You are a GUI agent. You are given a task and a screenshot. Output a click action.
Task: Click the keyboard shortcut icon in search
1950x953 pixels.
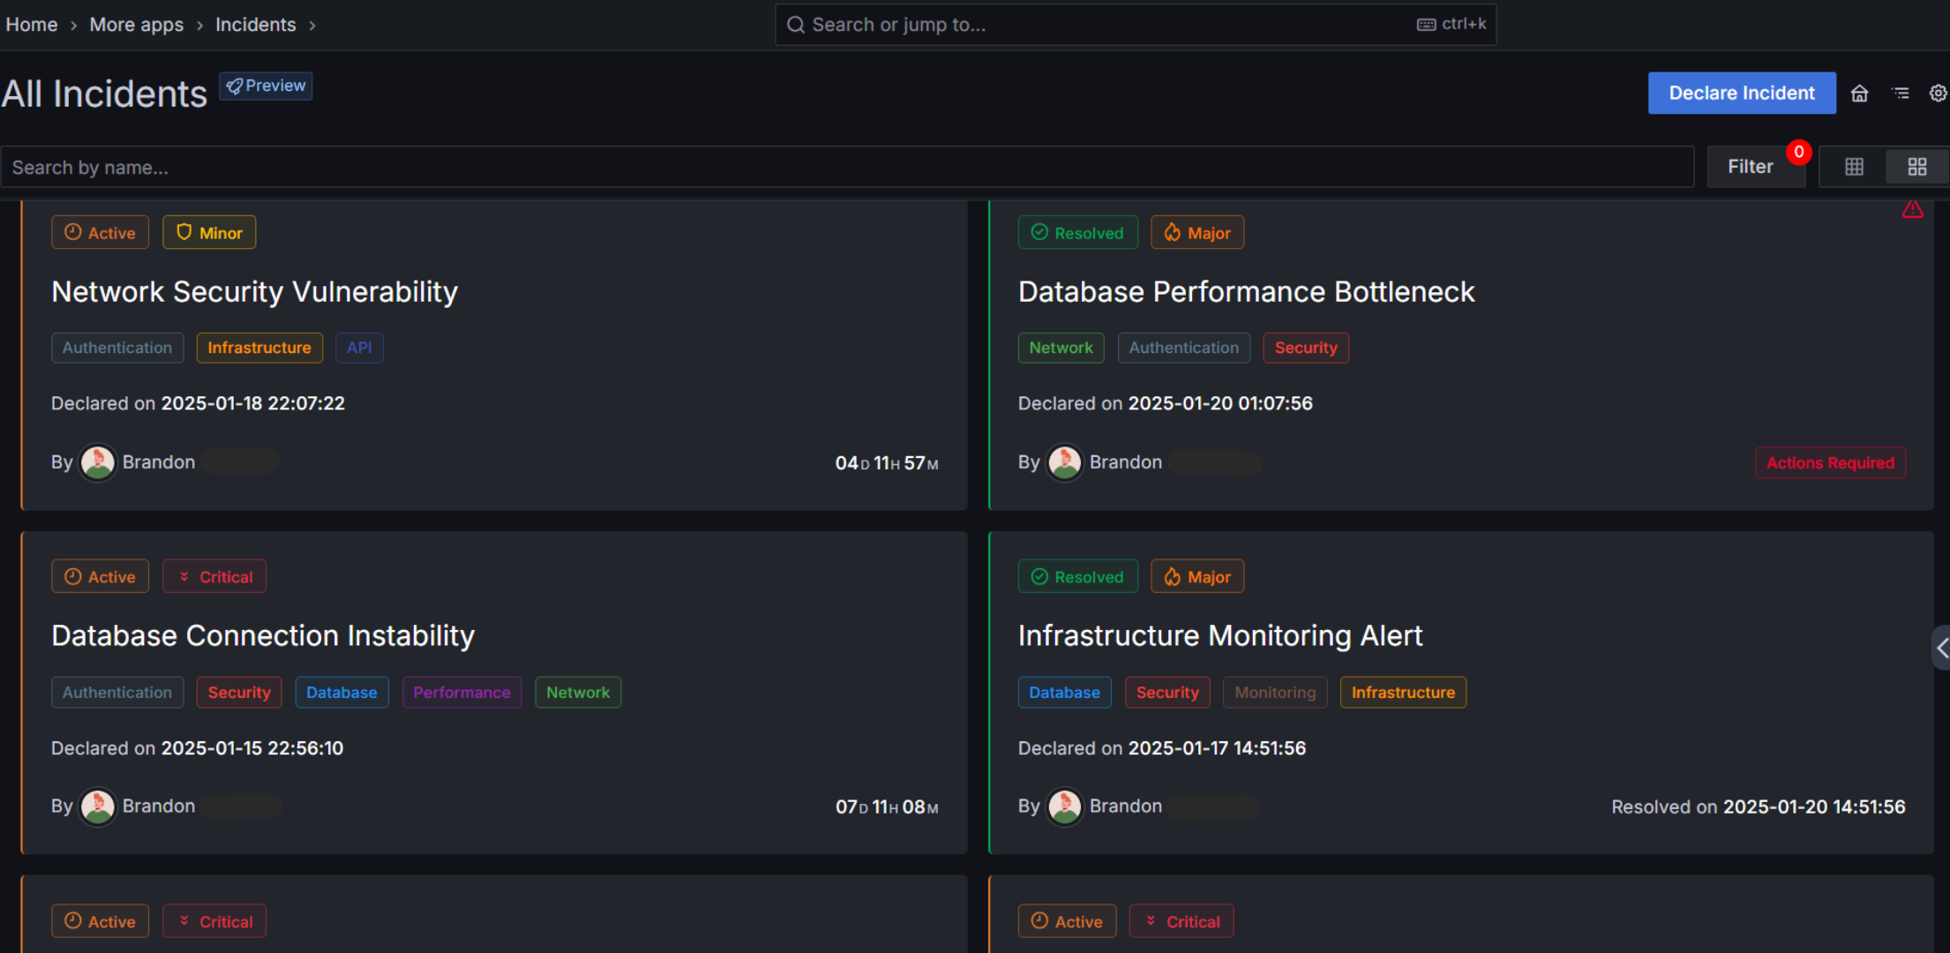pyautogui.click(x=1426, y=25)
